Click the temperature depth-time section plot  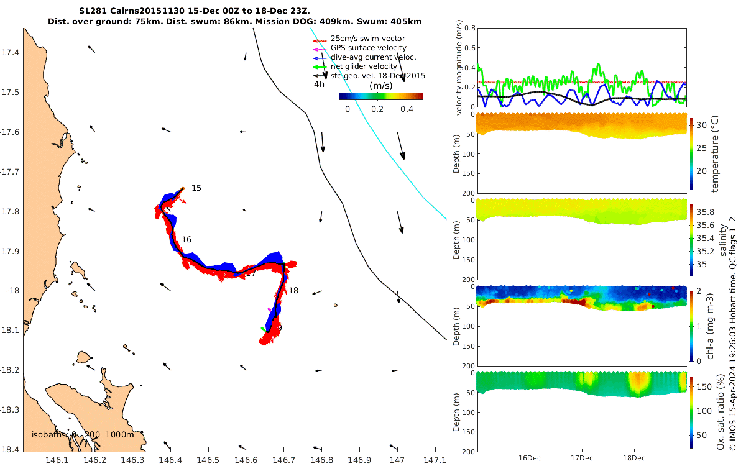coord(582,153)
